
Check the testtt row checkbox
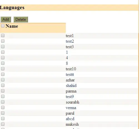coord(3,74)
